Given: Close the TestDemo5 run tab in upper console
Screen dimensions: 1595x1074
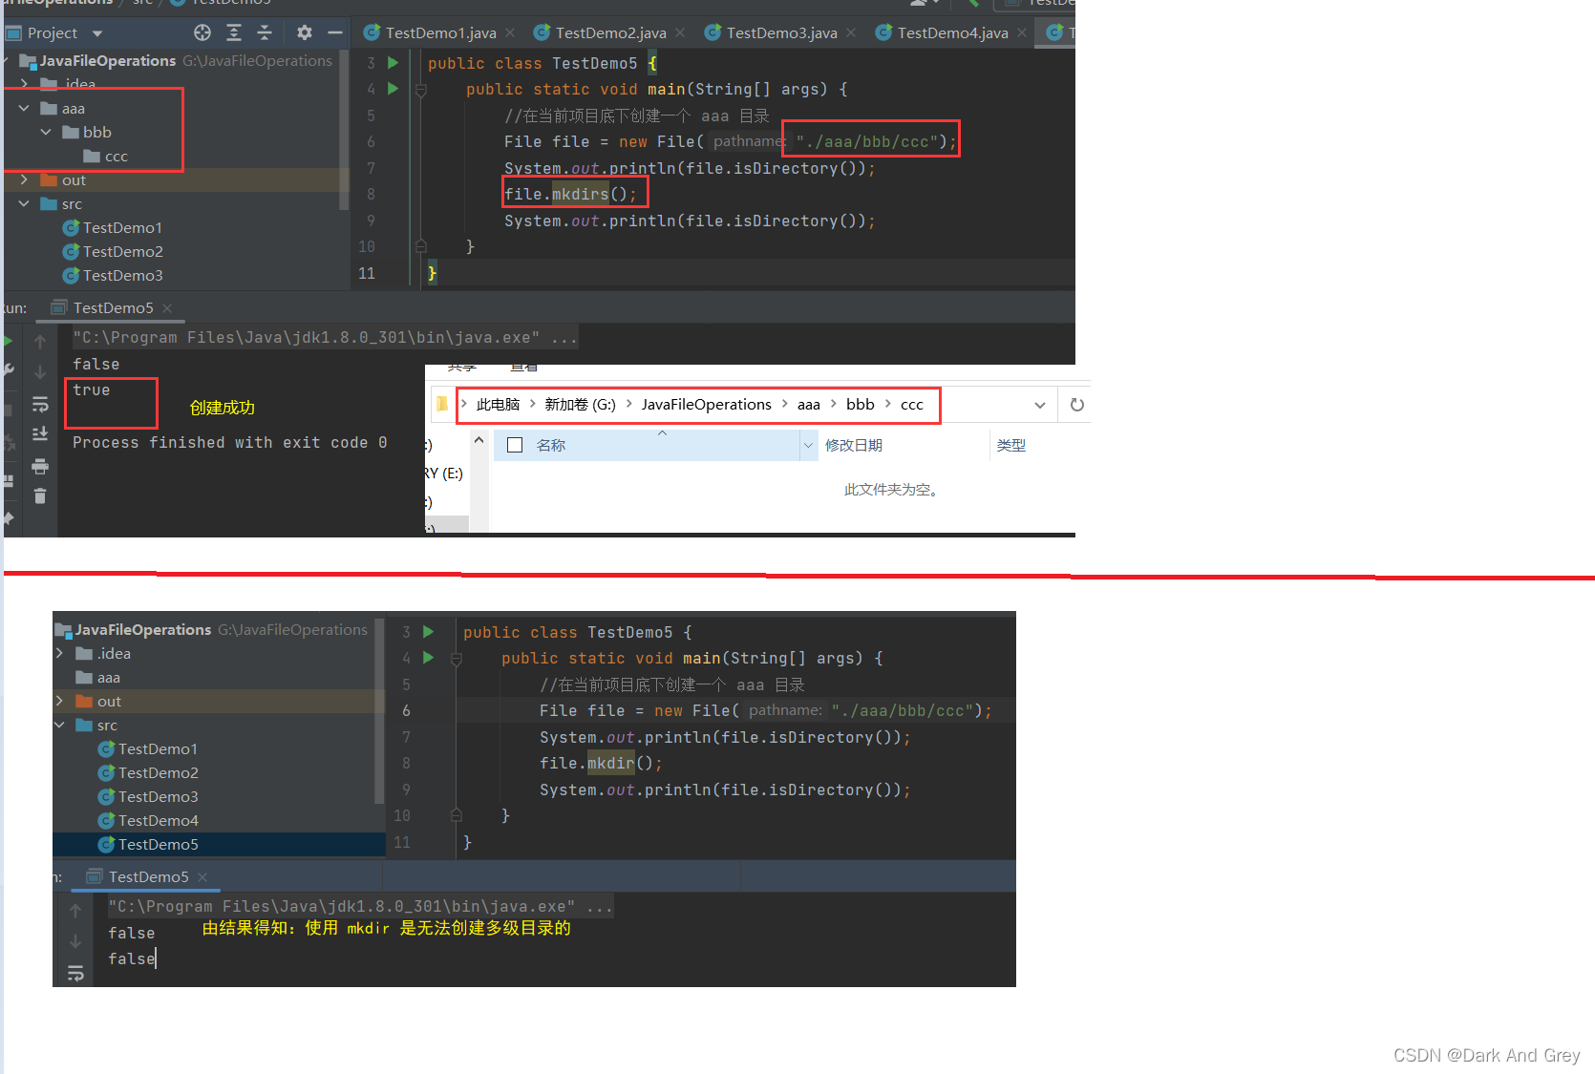Looking at the screenshot, I should tap(167, 307).
